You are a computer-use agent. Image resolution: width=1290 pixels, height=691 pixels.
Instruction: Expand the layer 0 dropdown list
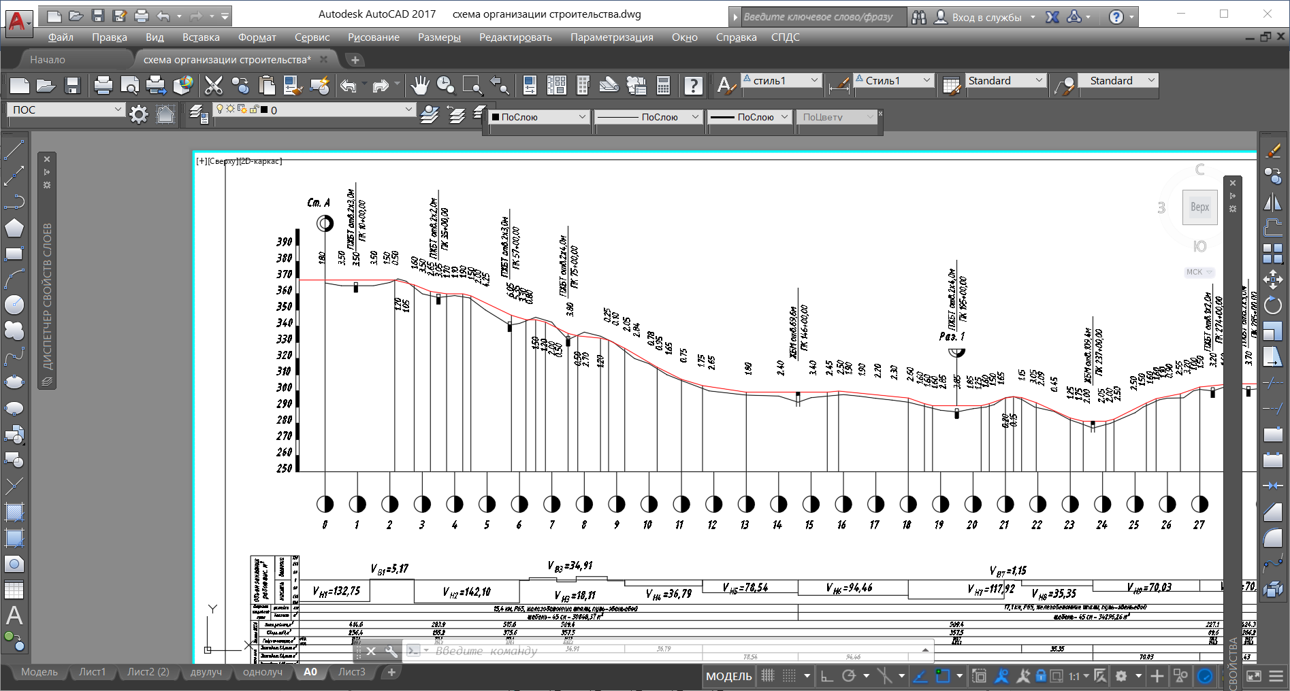408,109
